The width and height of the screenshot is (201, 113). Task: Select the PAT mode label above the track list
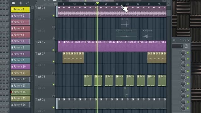55,4
